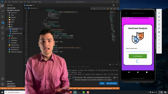This screenshot has height=94, width=168.
Task: Open the View menu
Action: (x=21, y=2)
